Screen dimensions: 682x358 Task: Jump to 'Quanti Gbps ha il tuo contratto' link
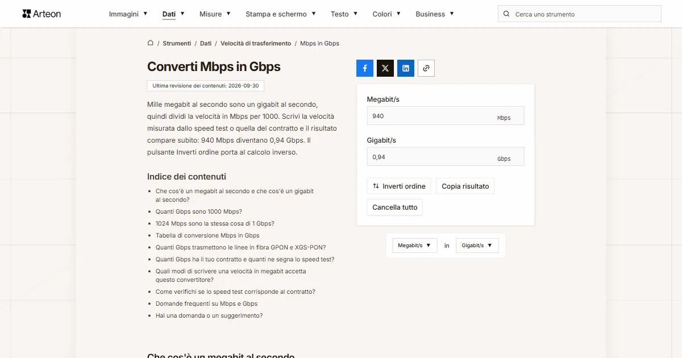[x=245, y=259]
